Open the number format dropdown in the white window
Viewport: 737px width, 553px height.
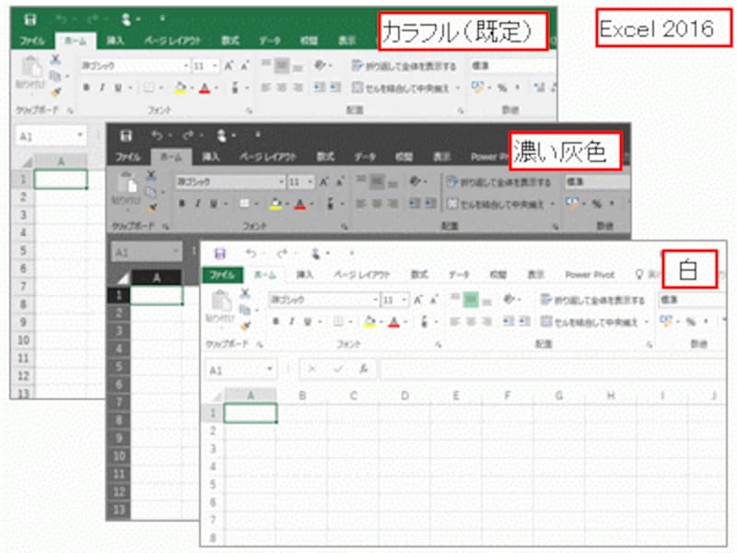(692, 300)
